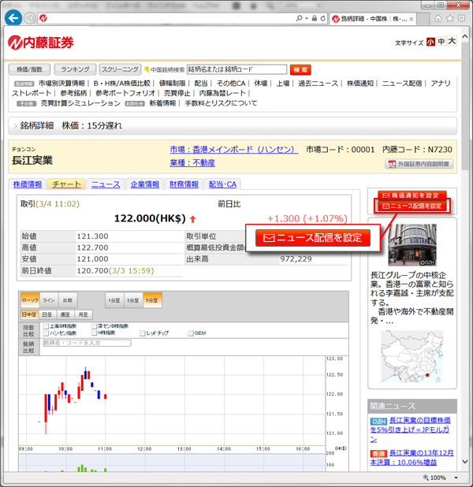Close the 銘柄詳細 browser tab
This screenshot has width=473, height=487.
tap(412, 19)
